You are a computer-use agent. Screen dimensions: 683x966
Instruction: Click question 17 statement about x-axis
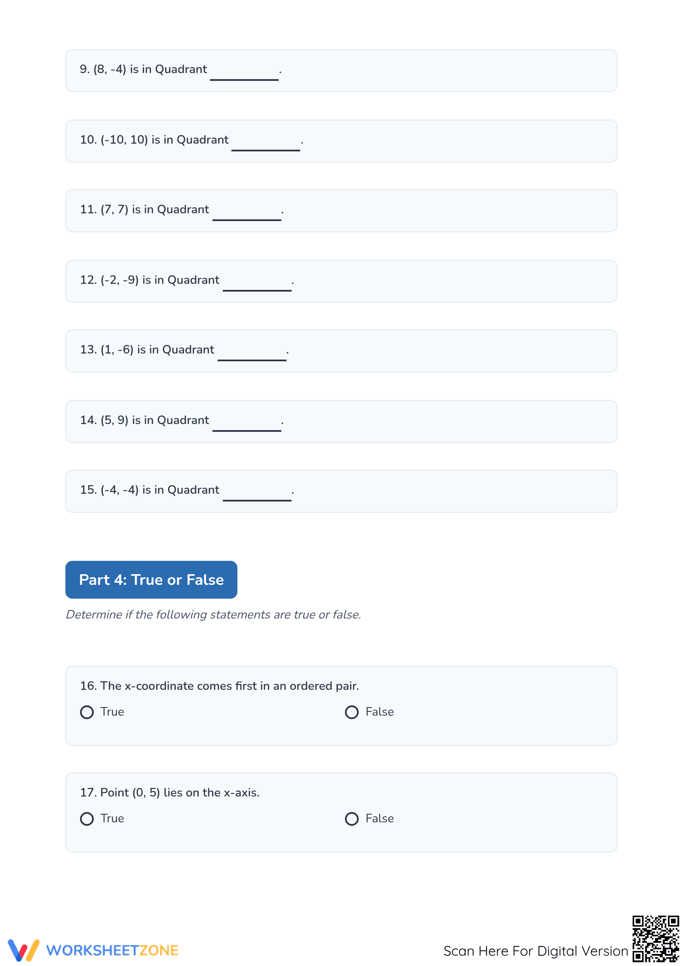170,793
